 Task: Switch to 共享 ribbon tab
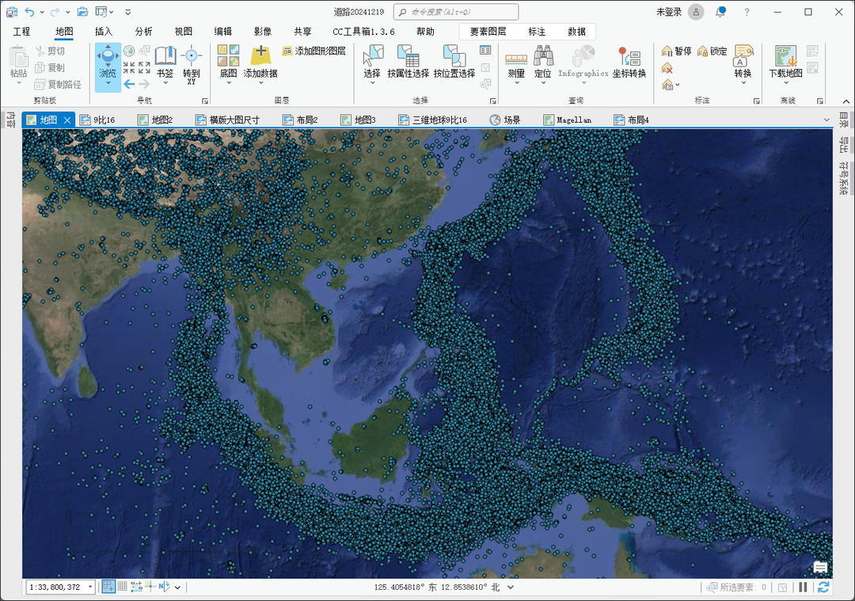(302, 32)
